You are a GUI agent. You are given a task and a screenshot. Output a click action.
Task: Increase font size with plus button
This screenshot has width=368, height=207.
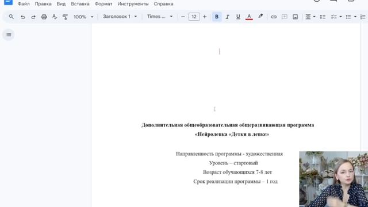205,17
